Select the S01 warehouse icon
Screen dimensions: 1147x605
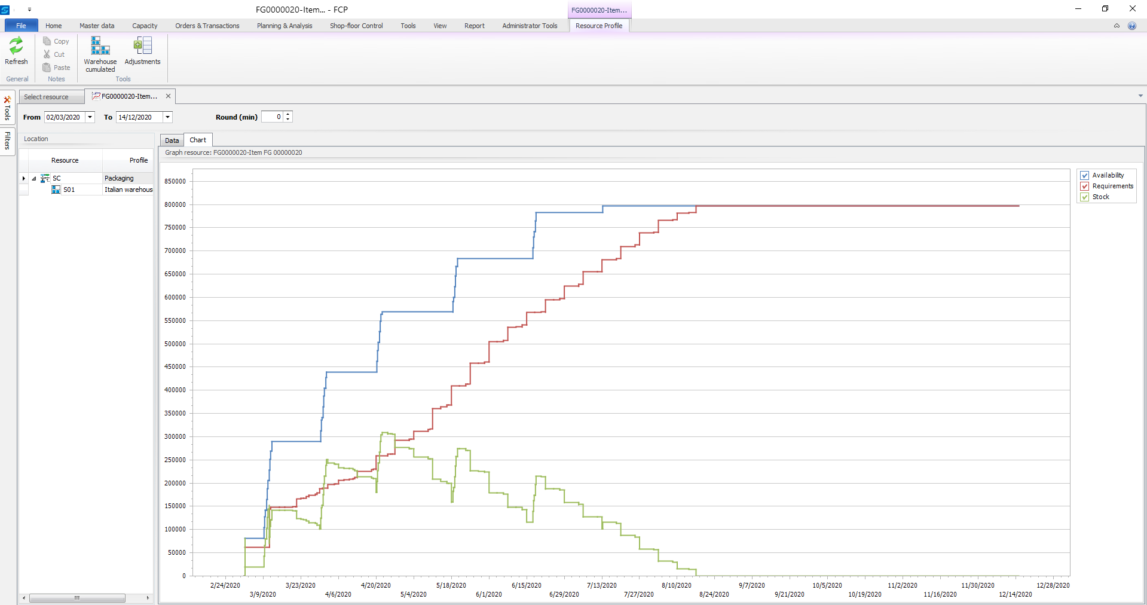(56, 190)
